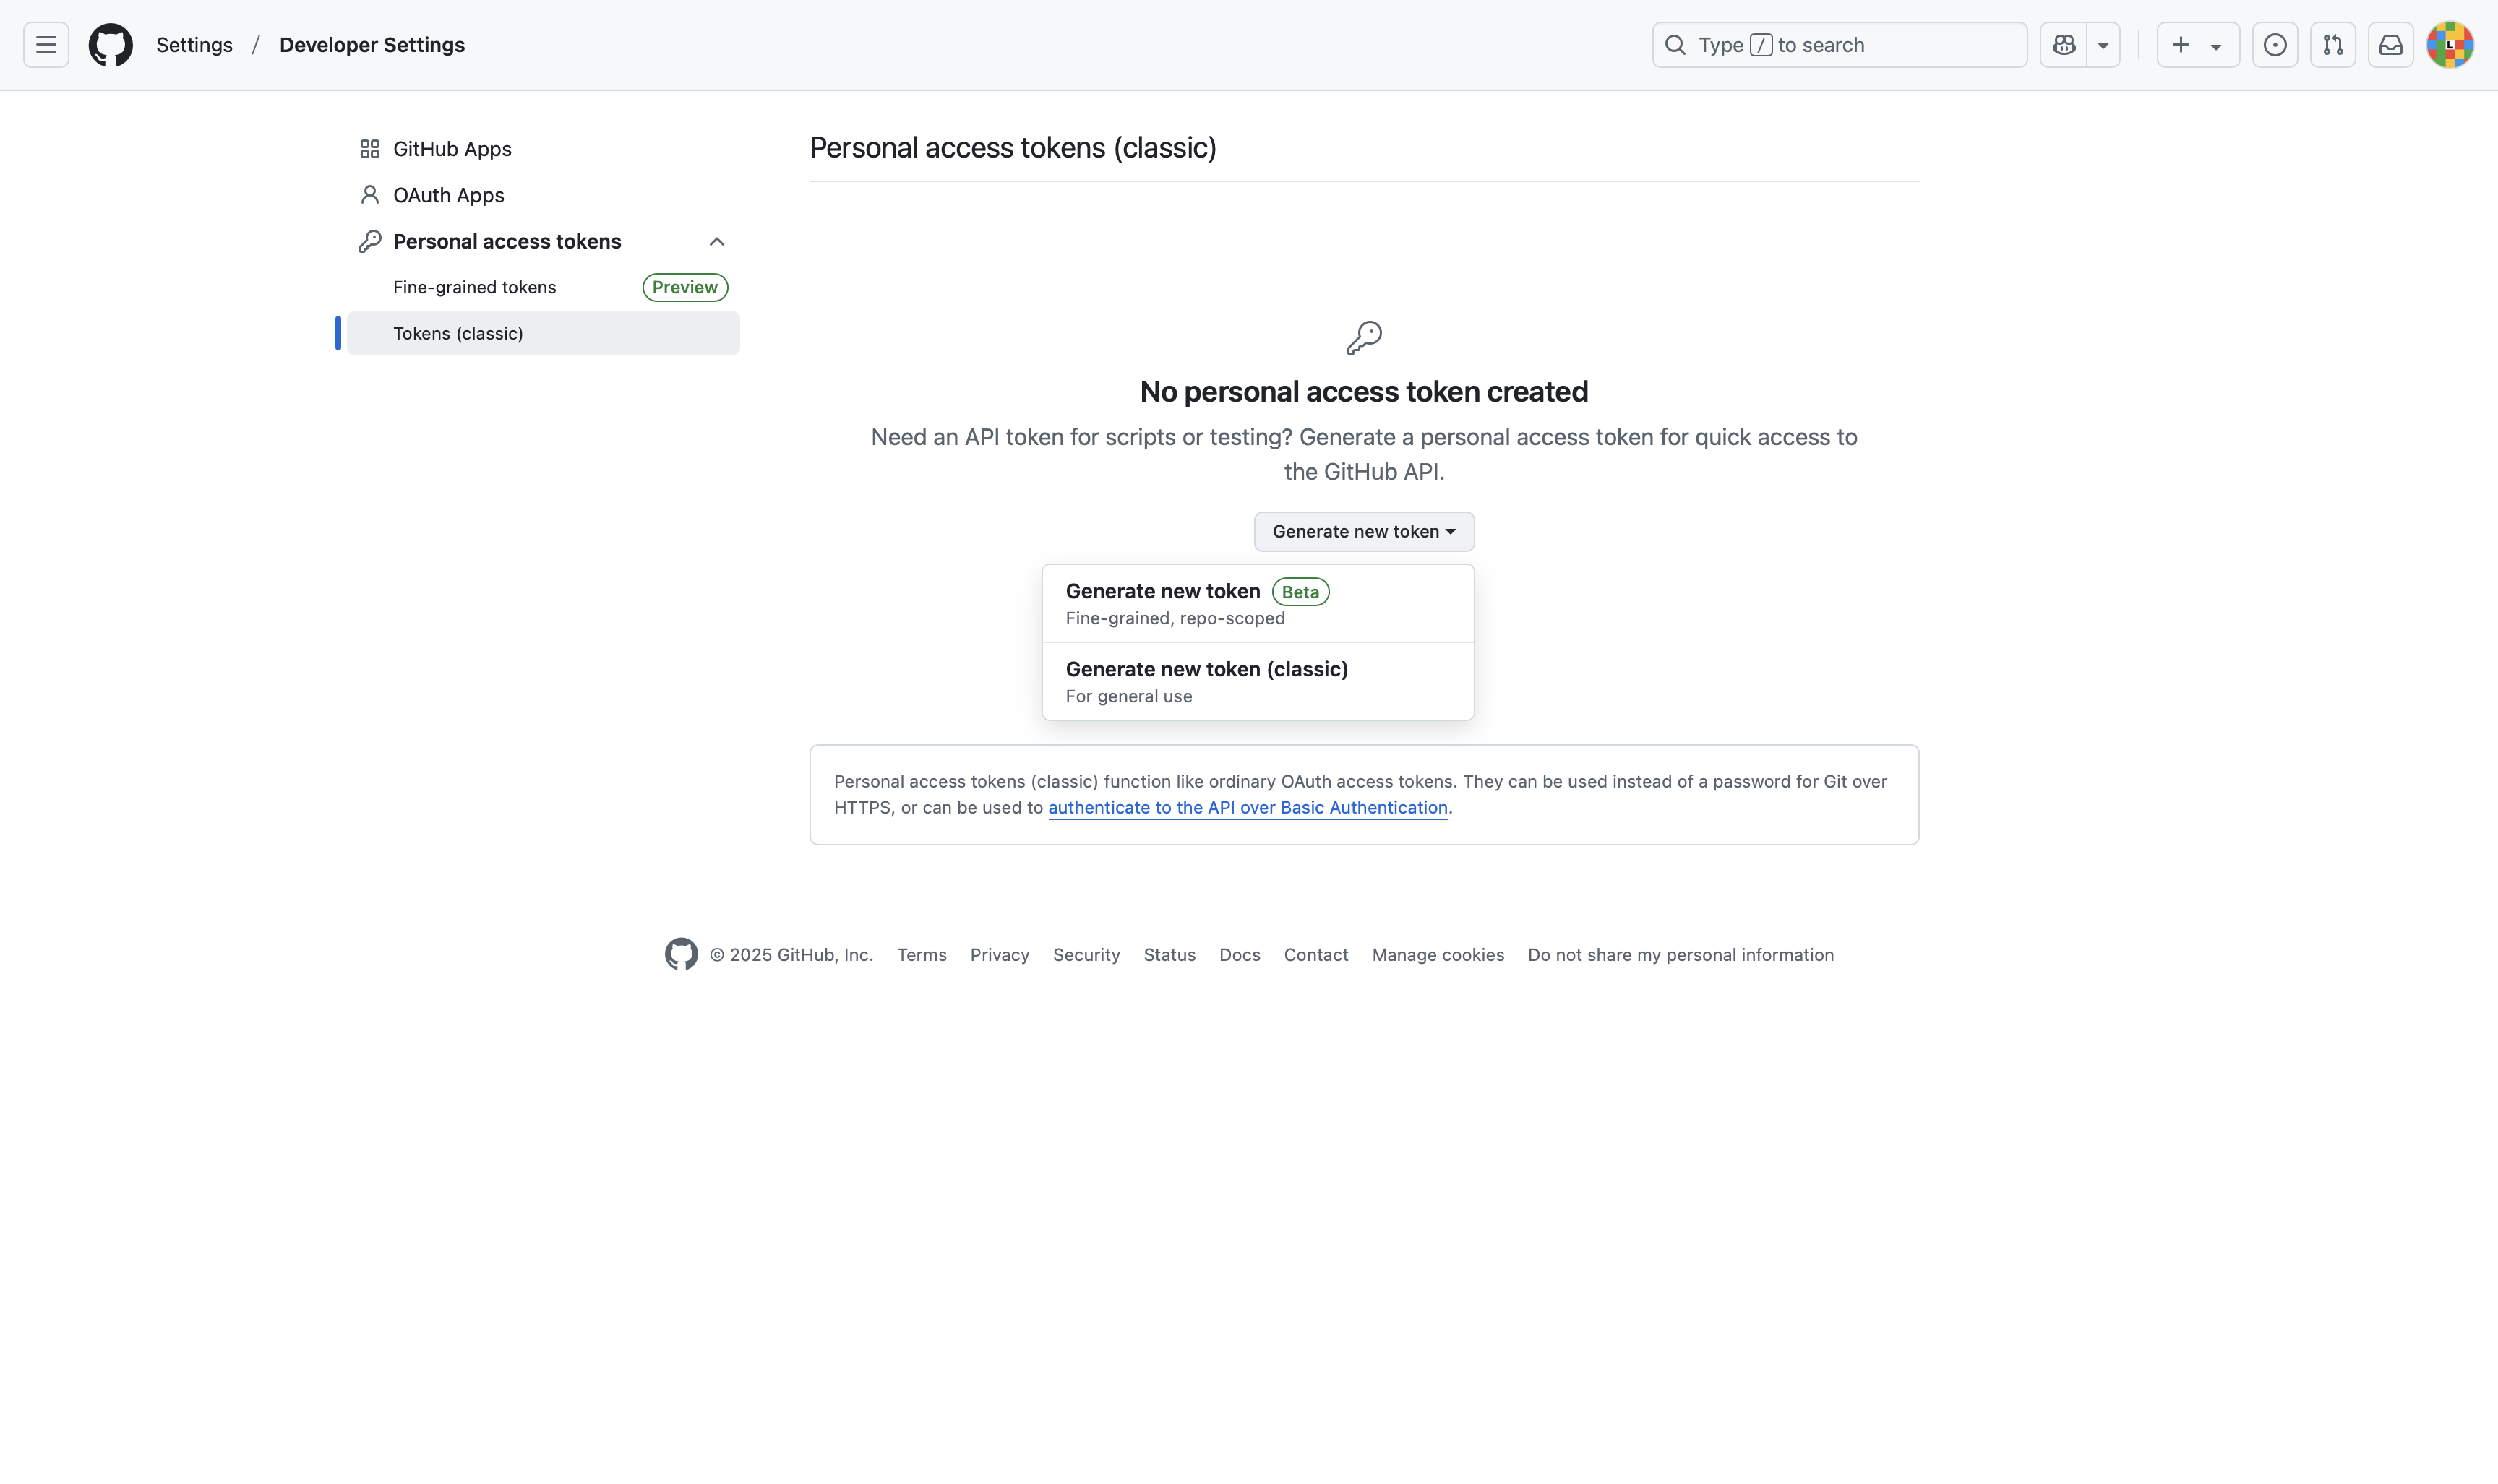
Task: Open the Copilot chat icon
Action: 2063,45
